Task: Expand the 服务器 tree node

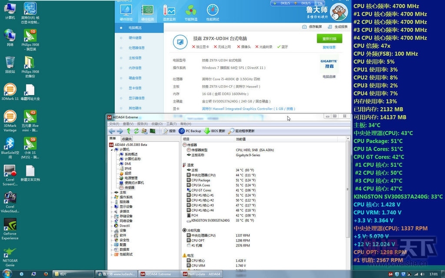Action: click(x=112, y=202)
